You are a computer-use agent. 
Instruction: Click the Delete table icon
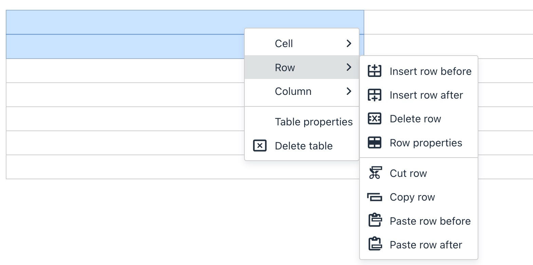tap(260, 146)
